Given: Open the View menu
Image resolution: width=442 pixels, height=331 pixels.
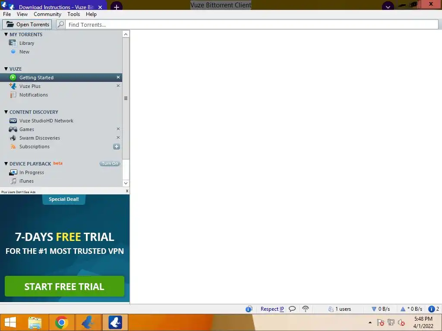Looking at the screenshot, I should tap(22, 14).
